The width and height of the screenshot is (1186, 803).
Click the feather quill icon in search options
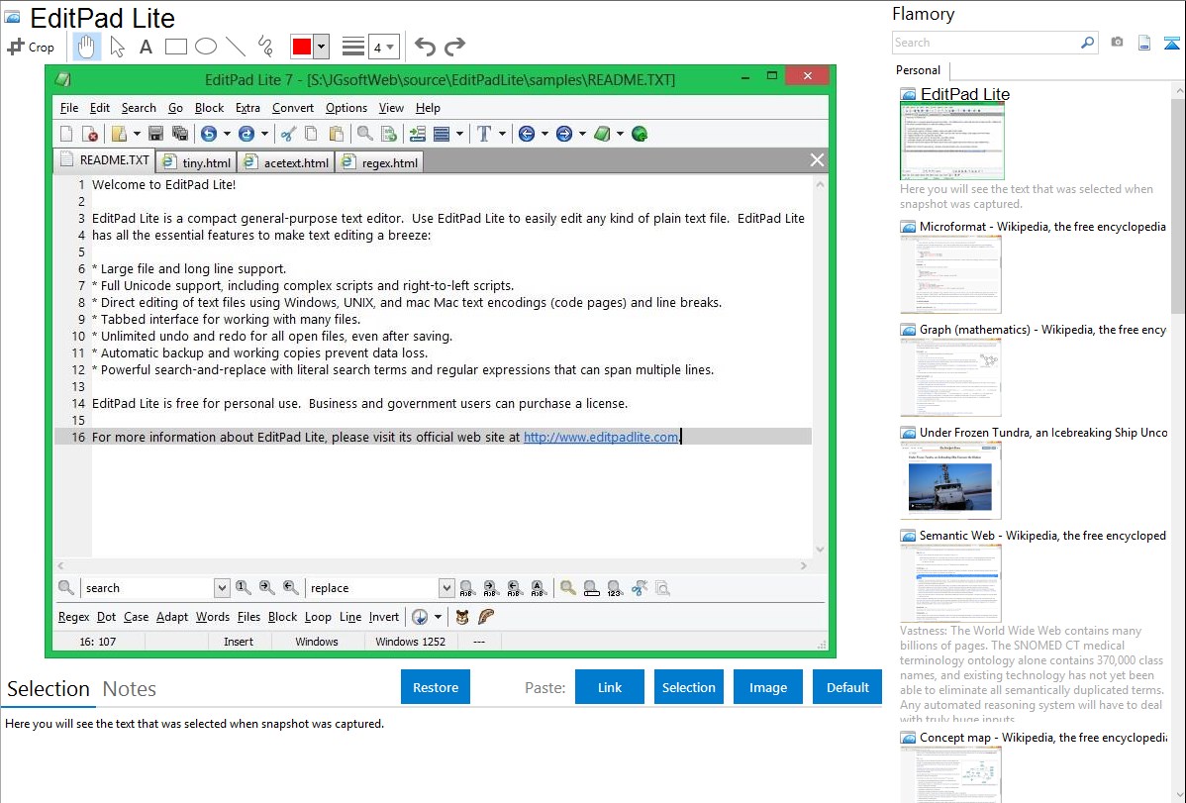coord(486,617)
